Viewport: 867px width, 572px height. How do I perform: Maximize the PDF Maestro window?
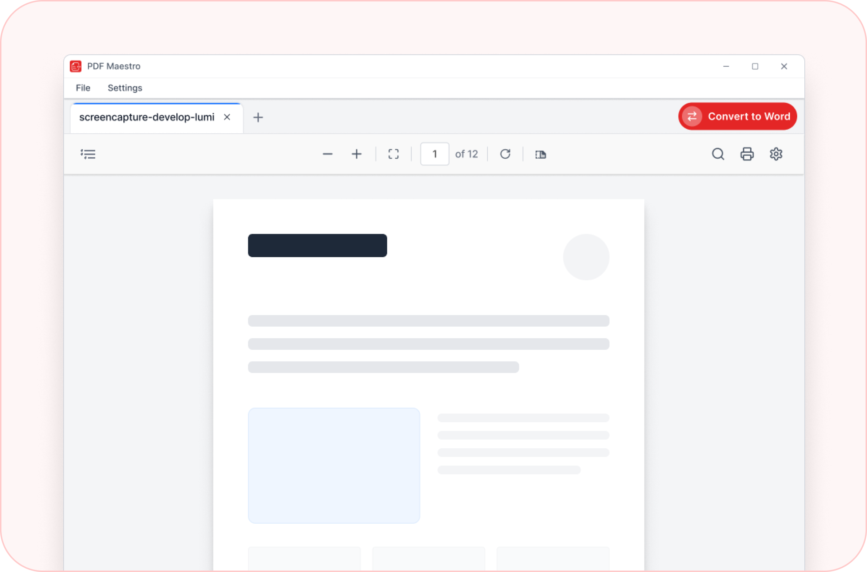point(755,66)
